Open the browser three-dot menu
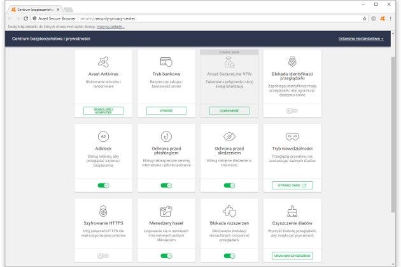 (x=391, y=18)
